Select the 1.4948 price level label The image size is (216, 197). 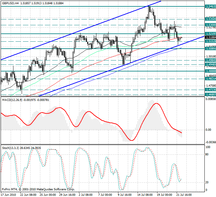pos(211,64)
